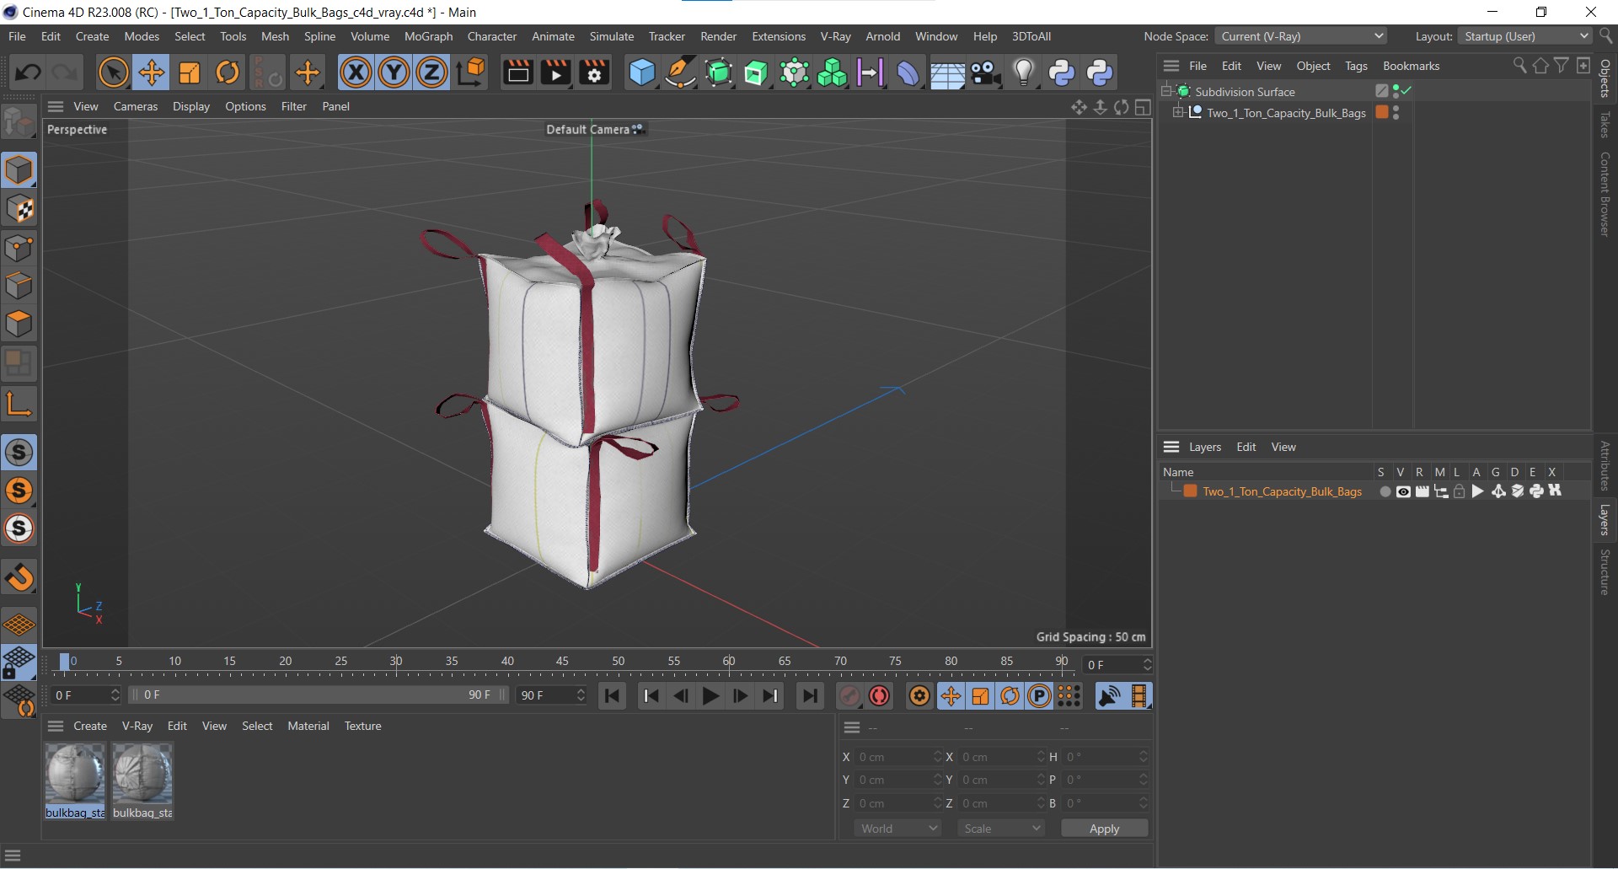Click the MoGraph Cloner green cubes icon
Screen dimensions: 1618x869
[x=832, y=72]
